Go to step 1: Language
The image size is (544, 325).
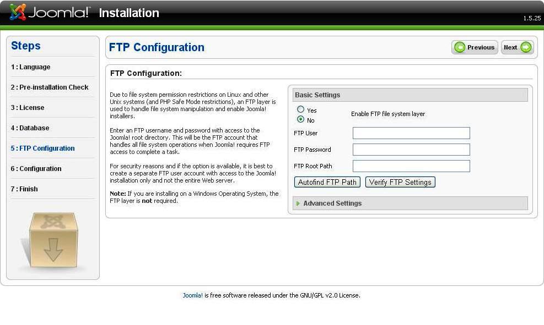tap(30, 67)
